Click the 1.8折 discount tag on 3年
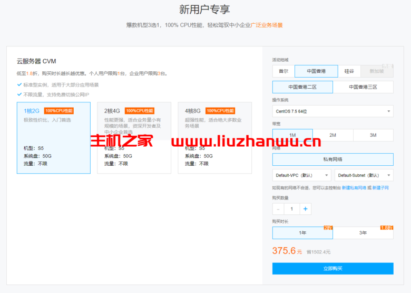411x293 pixels. (387, 228)
